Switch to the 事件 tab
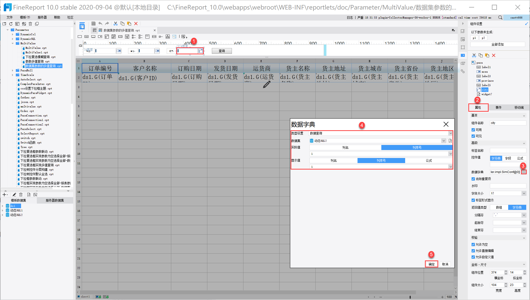Viewport: 530px width, 300px height. 498,107
